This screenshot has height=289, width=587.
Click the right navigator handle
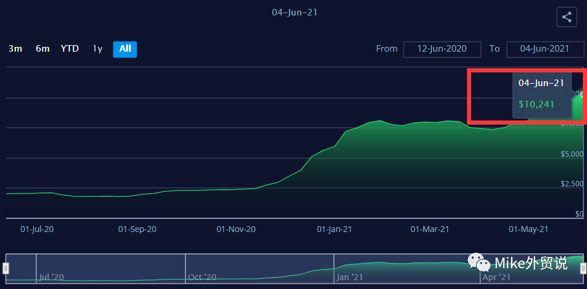pyautogui.click(x=583, y=268)
